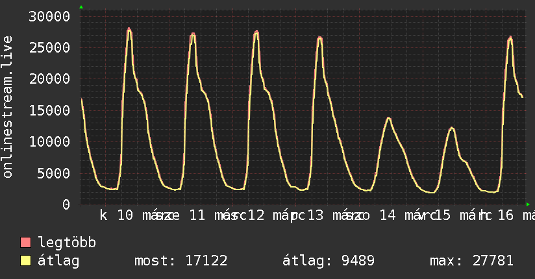The image size is (535, 279).
Task: Click the 0 y-axis label
Action: pyautogui.click(x=66, y=204)
